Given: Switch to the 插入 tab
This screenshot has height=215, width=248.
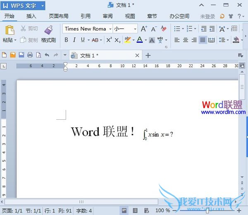Looking at the screenshot, I should 31,16.
